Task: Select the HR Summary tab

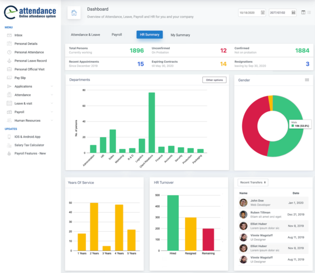Action: point(149,35)
